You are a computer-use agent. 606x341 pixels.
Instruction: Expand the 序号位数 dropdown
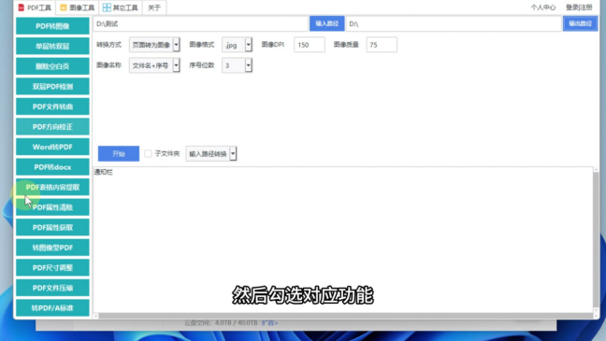pos(237,65)
